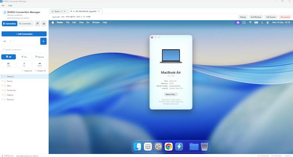
Task: Close the MY-MACBOOK_AppleRD tab
Action: pos(99,11)
